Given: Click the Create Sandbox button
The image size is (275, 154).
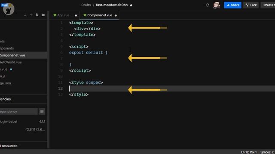Looking at the screenshot, I should coord(268,5).
